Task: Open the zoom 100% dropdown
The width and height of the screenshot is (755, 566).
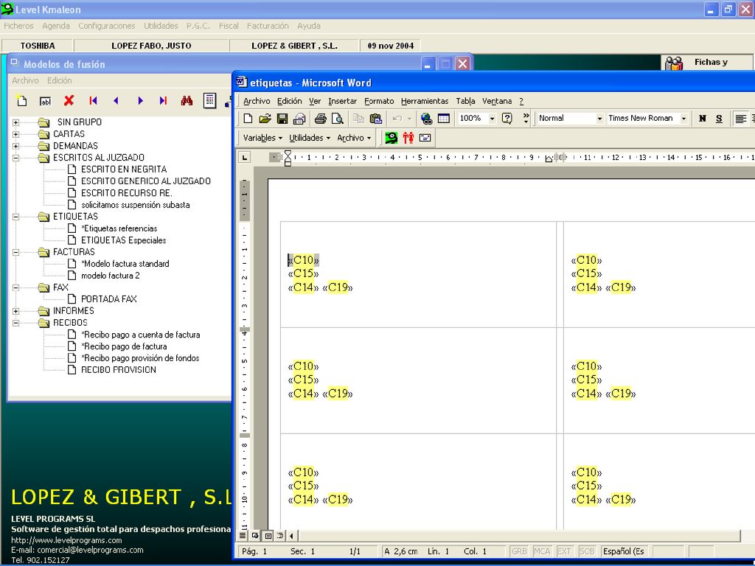Action: click(492, 119)
